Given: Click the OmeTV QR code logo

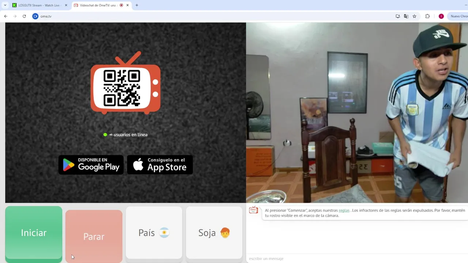Looking at the screenshot, I should coord(125,83).
